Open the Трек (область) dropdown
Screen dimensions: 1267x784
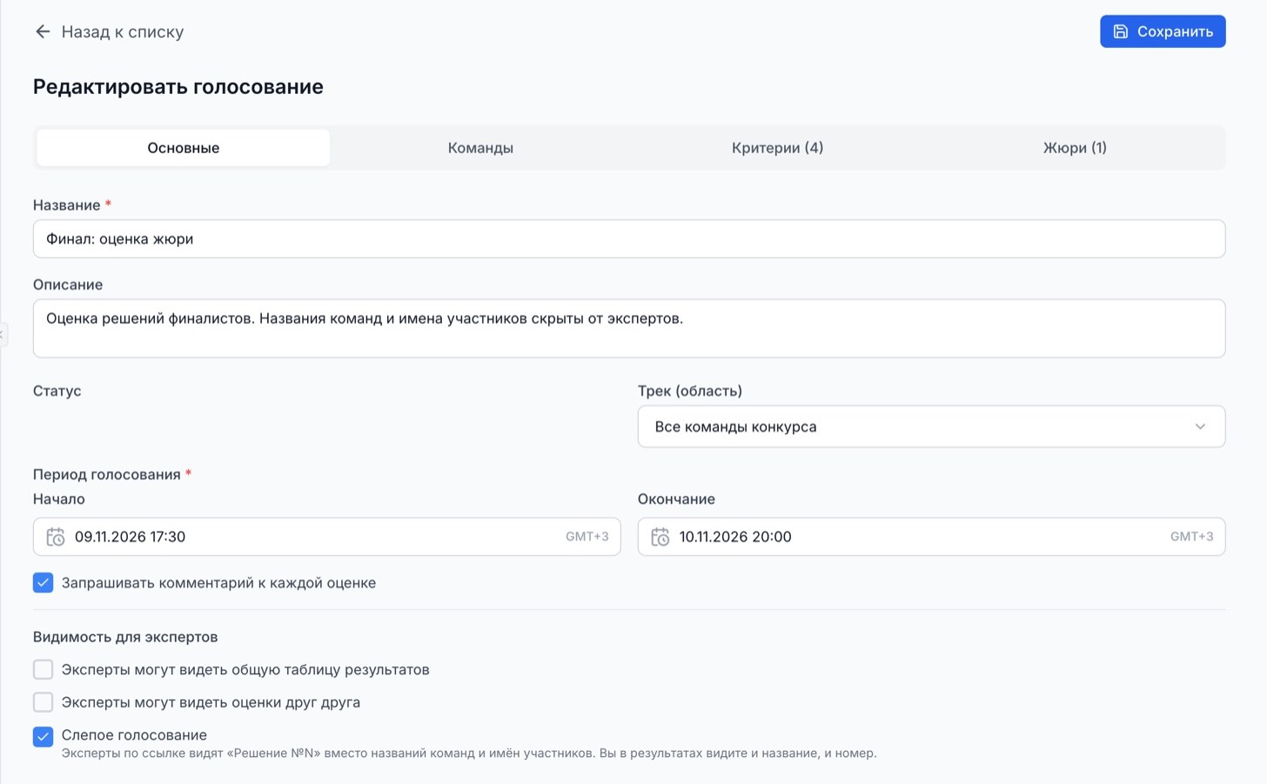point(931,426)
